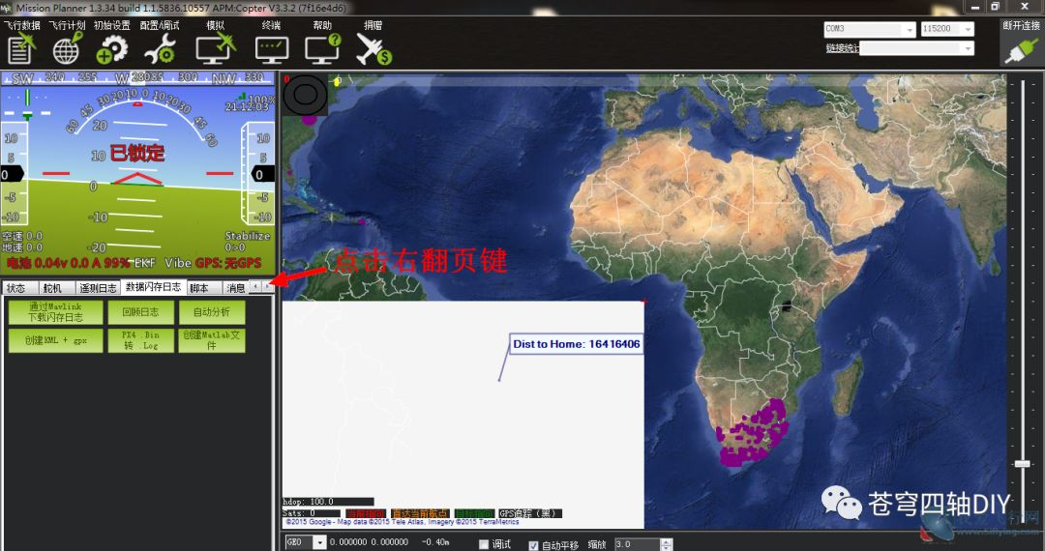Click the 创建KML + gpx button
This screenshot has height=551, width=1045.
click(x=55, y=340)
